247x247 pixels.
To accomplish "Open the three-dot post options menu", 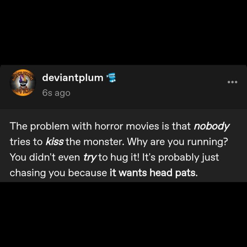I will coord(232,82).
